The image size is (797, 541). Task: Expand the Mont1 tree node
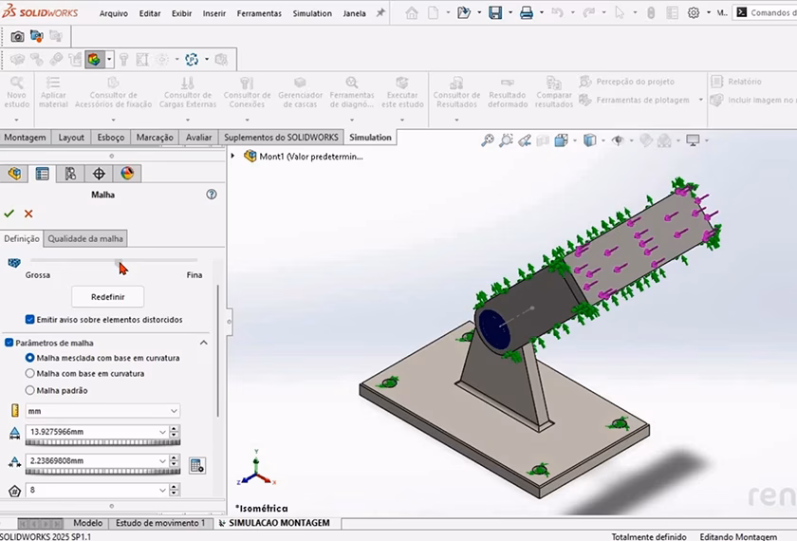click(x=235, y=157)
